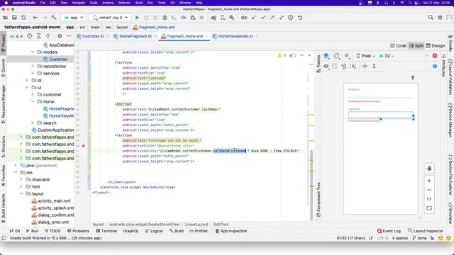Click the select opened file target icon
454x255 pixels.
(x=30, y=36)
